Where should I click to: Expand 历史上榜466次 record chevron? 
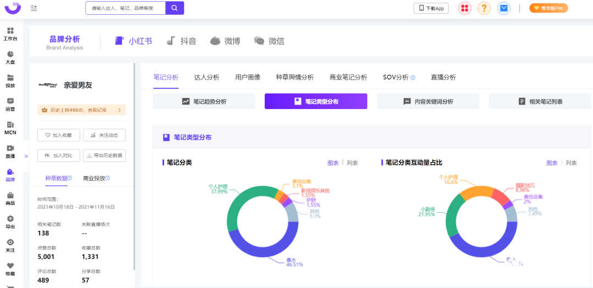[x=119, y=110]
